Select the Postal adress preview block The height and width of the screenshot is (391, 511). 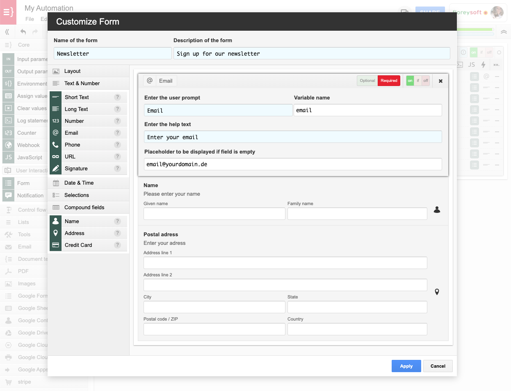pyautogui.click(x=293, y=283)
